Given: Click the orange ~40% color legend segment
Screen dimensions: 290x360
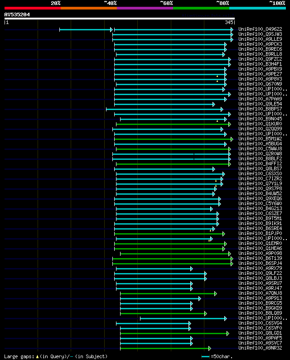Looking at the screenshot, I should [x=89, y=8].
